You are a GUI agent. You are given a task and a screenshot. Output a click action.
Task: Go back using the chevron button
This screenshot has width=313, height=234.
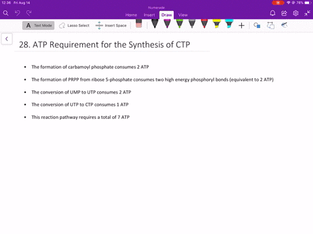tap(7, 39)
